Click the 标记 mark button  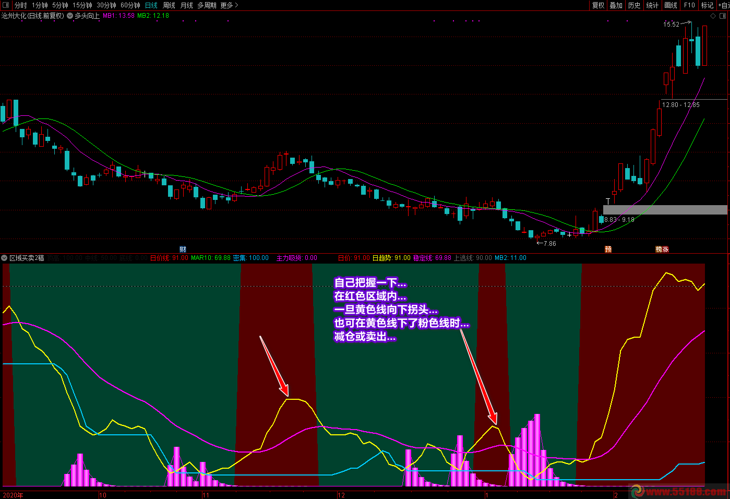707,5
